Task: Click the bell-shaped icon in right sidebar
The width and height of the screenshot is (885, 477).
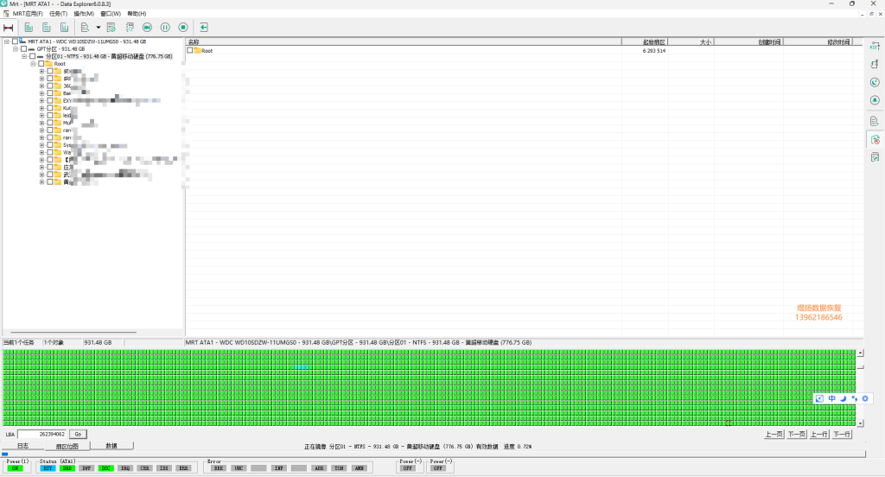Action: click(x=875, y=100)
